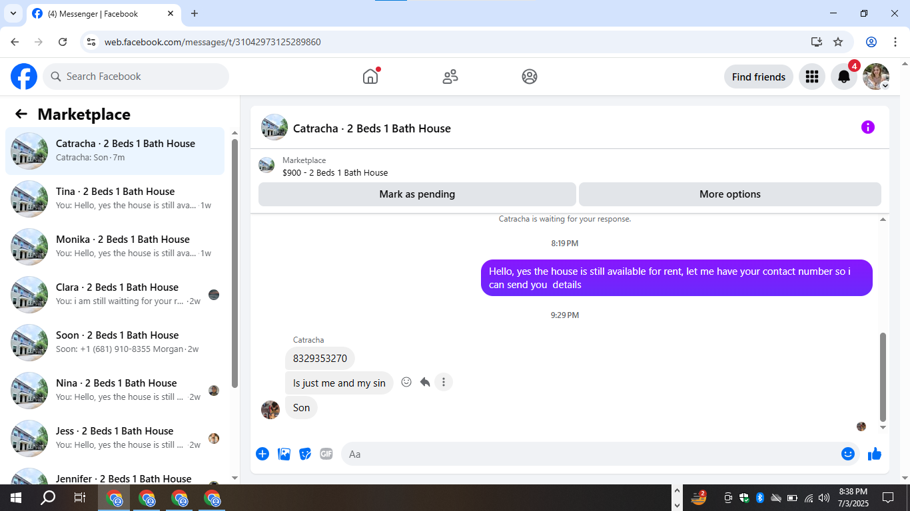Open Chrome three-dot menu
Viewport: 910px width, 511px height.
coord(895,42)
